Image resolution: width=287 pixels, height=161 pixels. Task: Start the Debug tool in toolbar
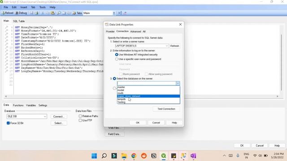(x=21, y=13)
